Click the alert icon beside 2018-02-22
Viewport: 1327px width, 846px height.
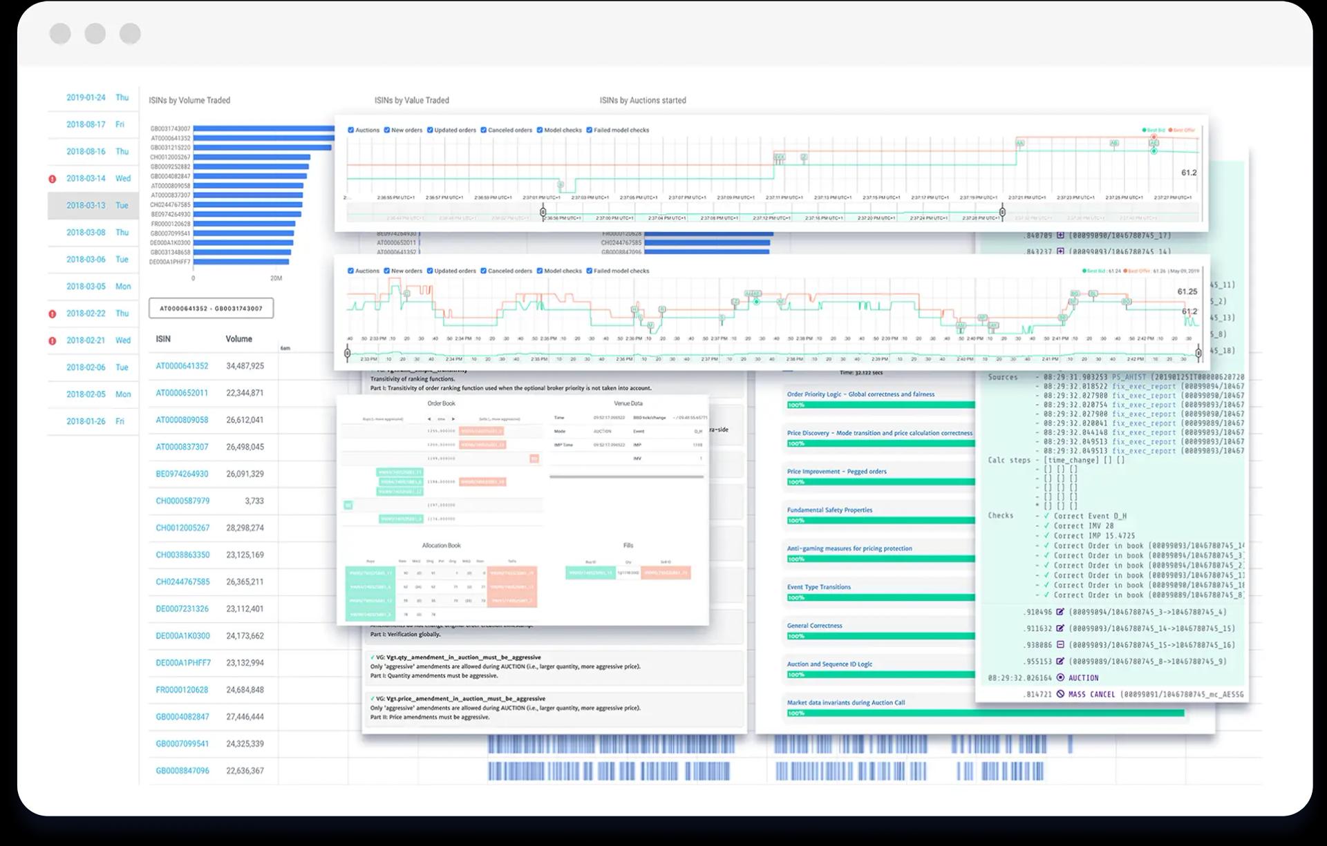coord(54,313)
